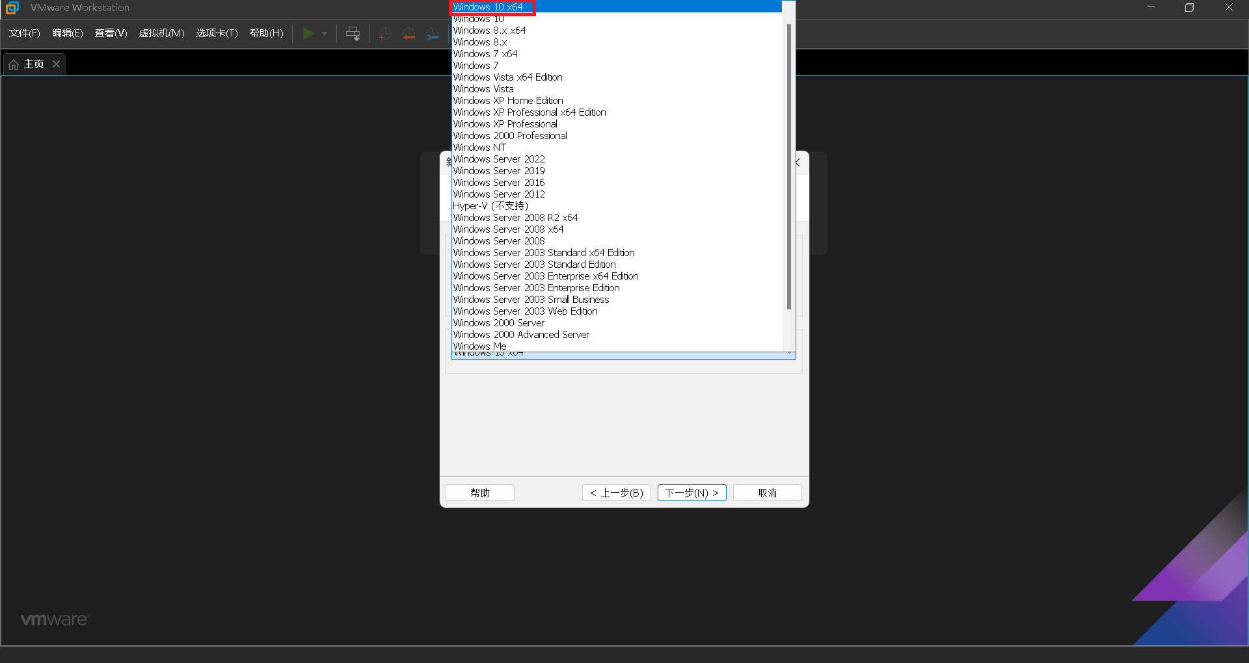Select the Windows Server 2008 entry without x64
The width and height of the screenshot is (1249, 663).
click(x=617, y=241)
